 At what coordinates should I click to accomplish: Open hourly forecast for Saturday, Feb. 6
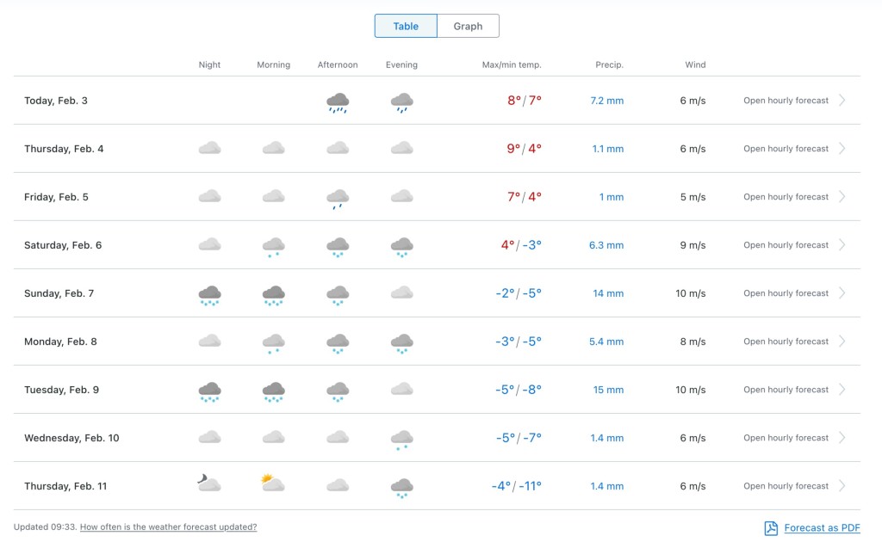pos(786,245)
